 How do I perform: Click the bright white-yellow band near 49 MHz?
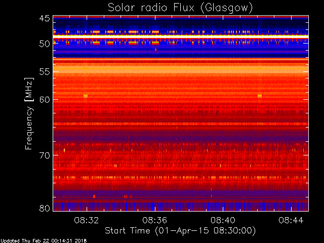181,36
